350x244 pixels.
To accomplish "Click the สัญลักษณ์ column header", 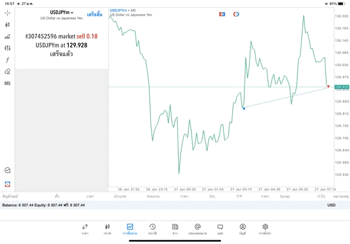I will (10, 197).
